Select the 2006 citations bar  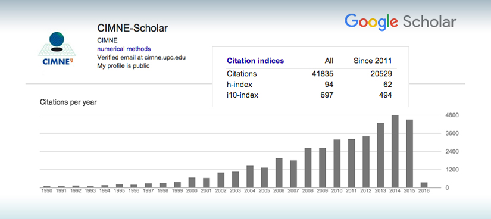coord(279,173)
